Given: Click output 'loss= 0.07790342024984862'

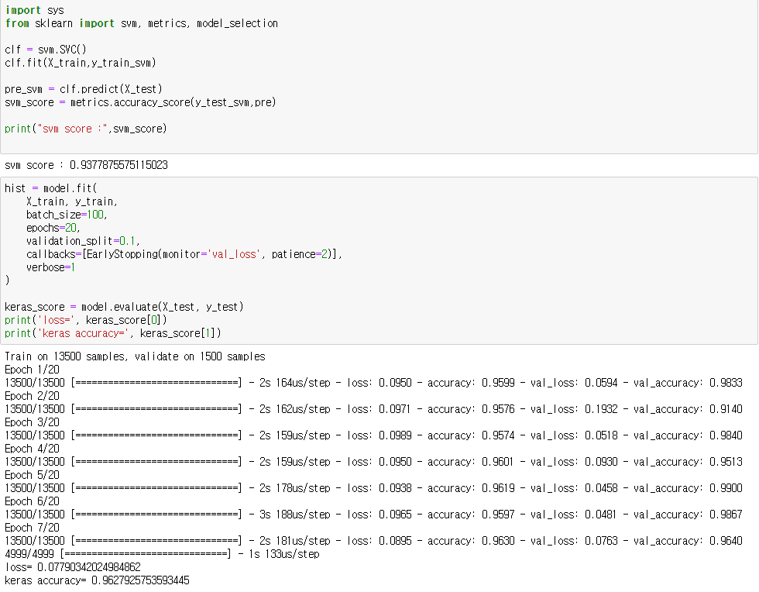Looking at the screenshot, I should [x=73, y=567].
